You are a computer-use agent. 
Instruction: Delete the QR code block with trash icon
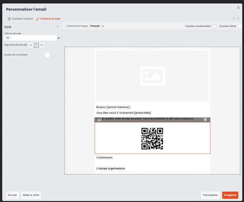pyautogui.click(x=205, y=119)
